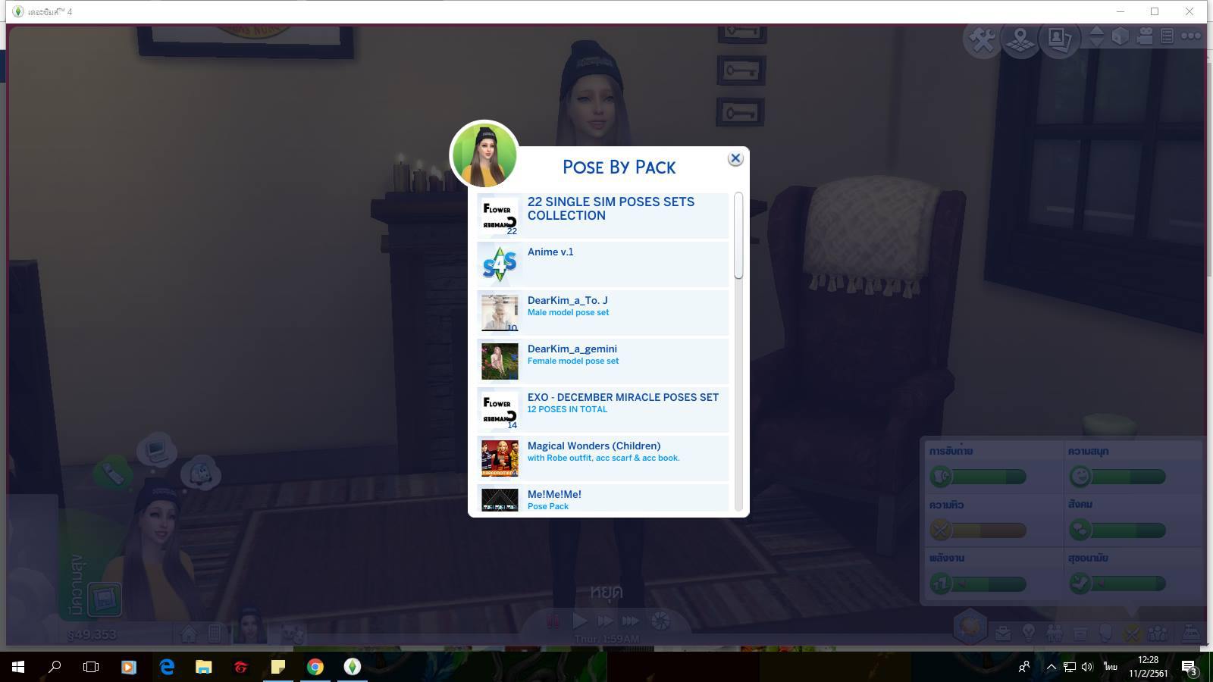Click the S4S logo thumbnail for Anime v.1

pyautogui.click(x=500, y=265)
